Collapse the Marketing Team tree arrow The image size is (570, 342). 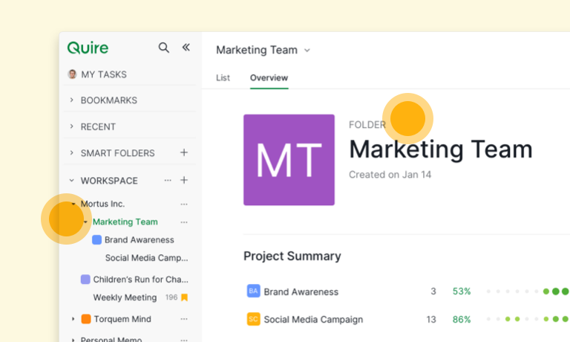[x=85, y=222]
